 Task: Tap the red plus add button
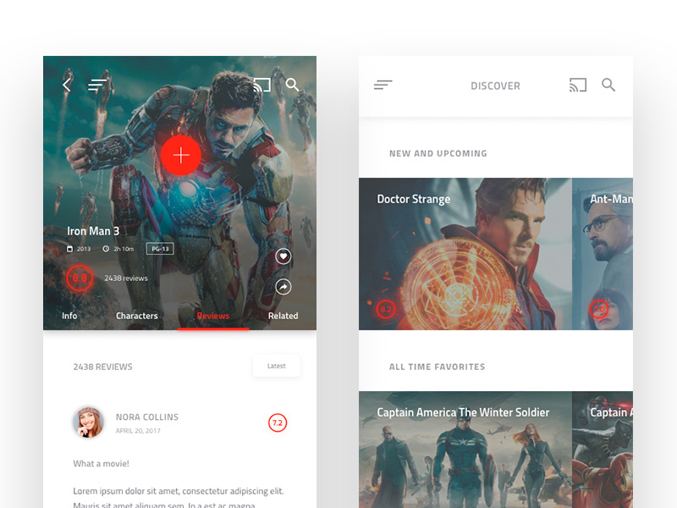click(x=181, y=155)
